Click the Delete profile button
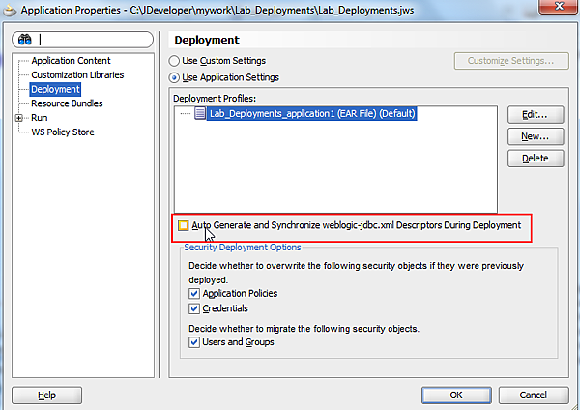This screenshot has height=410, width=580. tap(535, 158)
